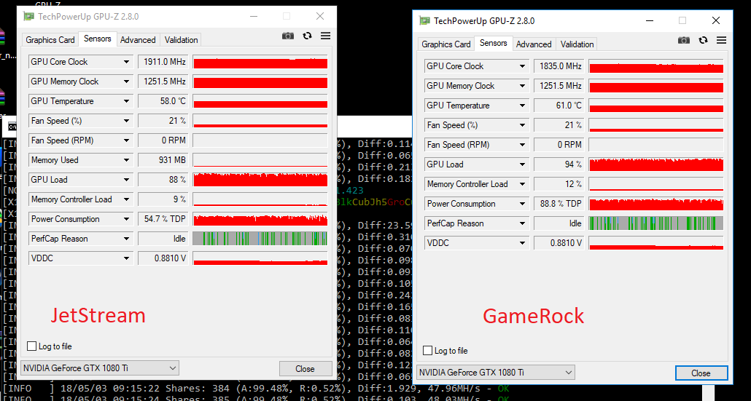Click 94 % GPU Load value in GameRock
The image size is (751, 401).
559,164
